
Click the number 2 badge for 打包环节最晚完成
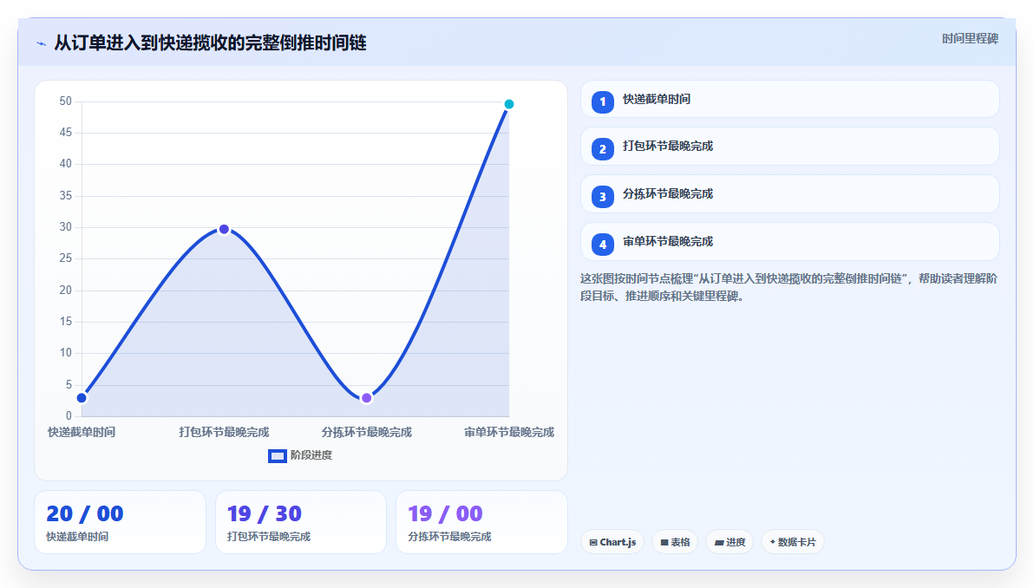[x=603, y=149]
